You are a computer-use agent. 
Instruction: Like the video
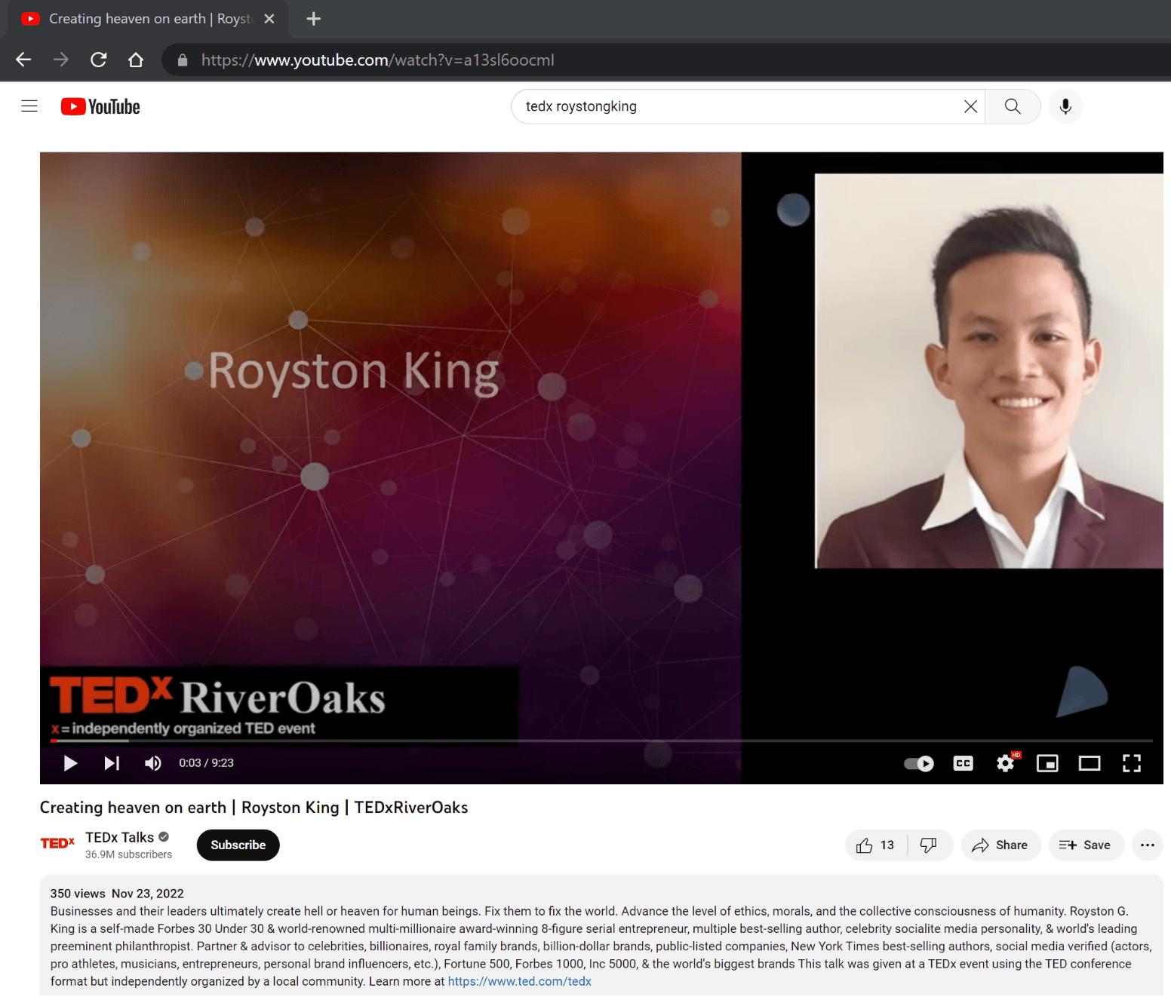tap(875, 845)
